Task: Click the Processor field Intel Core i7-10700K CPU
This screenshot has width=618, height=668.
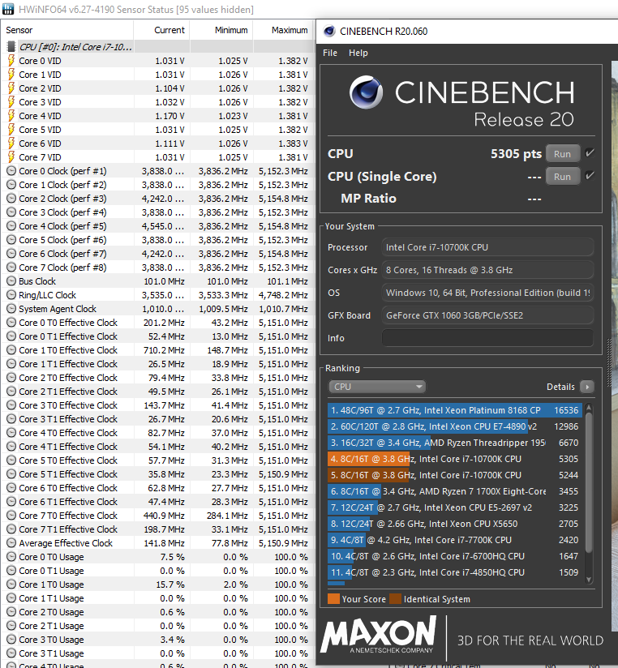Action: pos(487,247)
